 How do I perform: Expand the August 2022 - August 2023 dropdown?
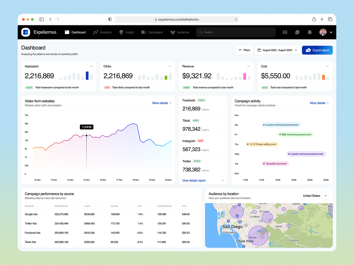(277, 50)
